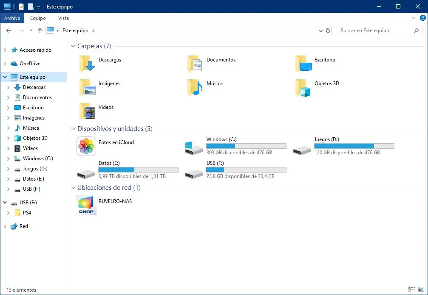Collapse Este equipo tree node arrow
Viewport: 428px width, 295px height.
tap(5, 77)
